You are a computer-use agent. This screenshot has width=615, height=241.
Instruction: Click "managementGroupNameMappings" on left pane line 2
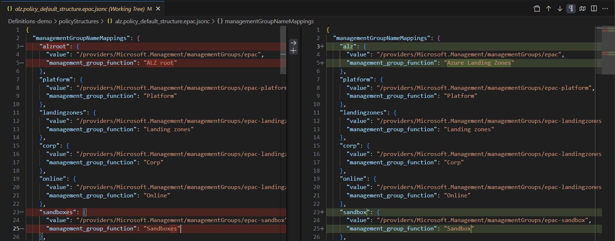[81, 38]
